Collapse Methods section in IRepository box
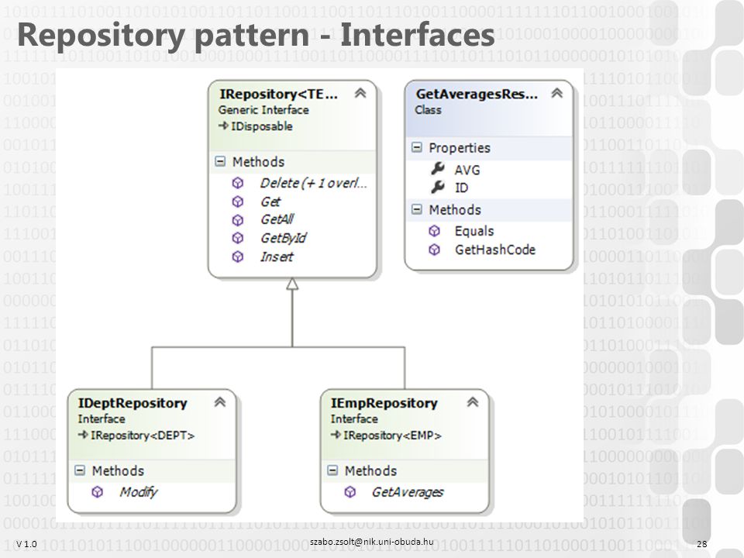The image size is (744, 558). click(220, 161)
